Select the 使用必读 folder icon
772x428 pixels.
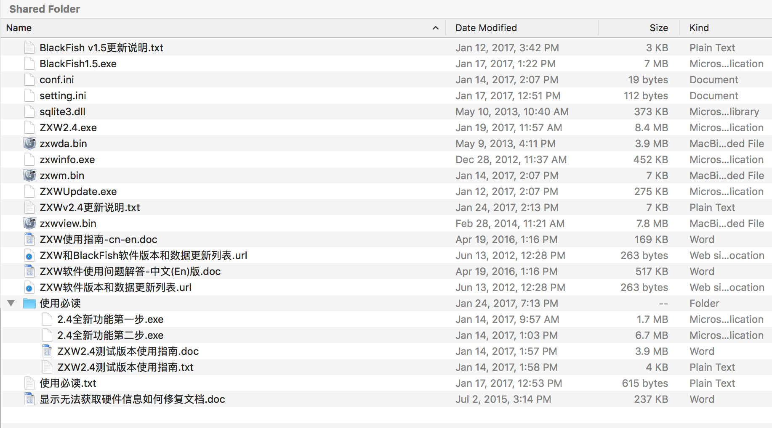tap(29, 303)
